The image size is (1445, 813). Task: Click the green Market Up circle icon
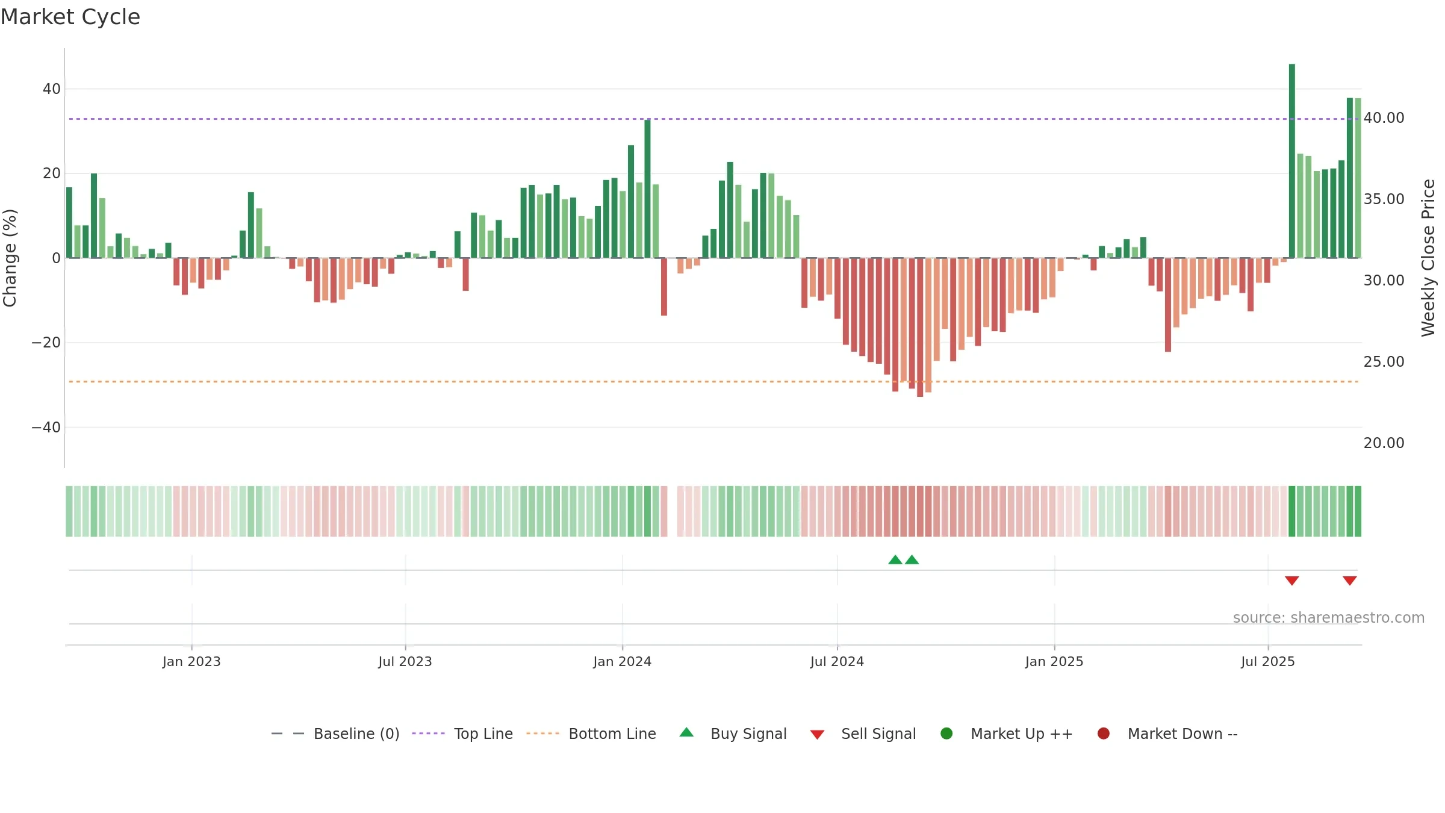coord(946,734)
